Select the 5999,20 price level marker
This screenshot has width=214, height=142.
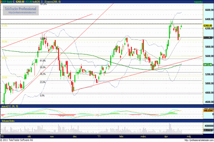pos(208,38)
